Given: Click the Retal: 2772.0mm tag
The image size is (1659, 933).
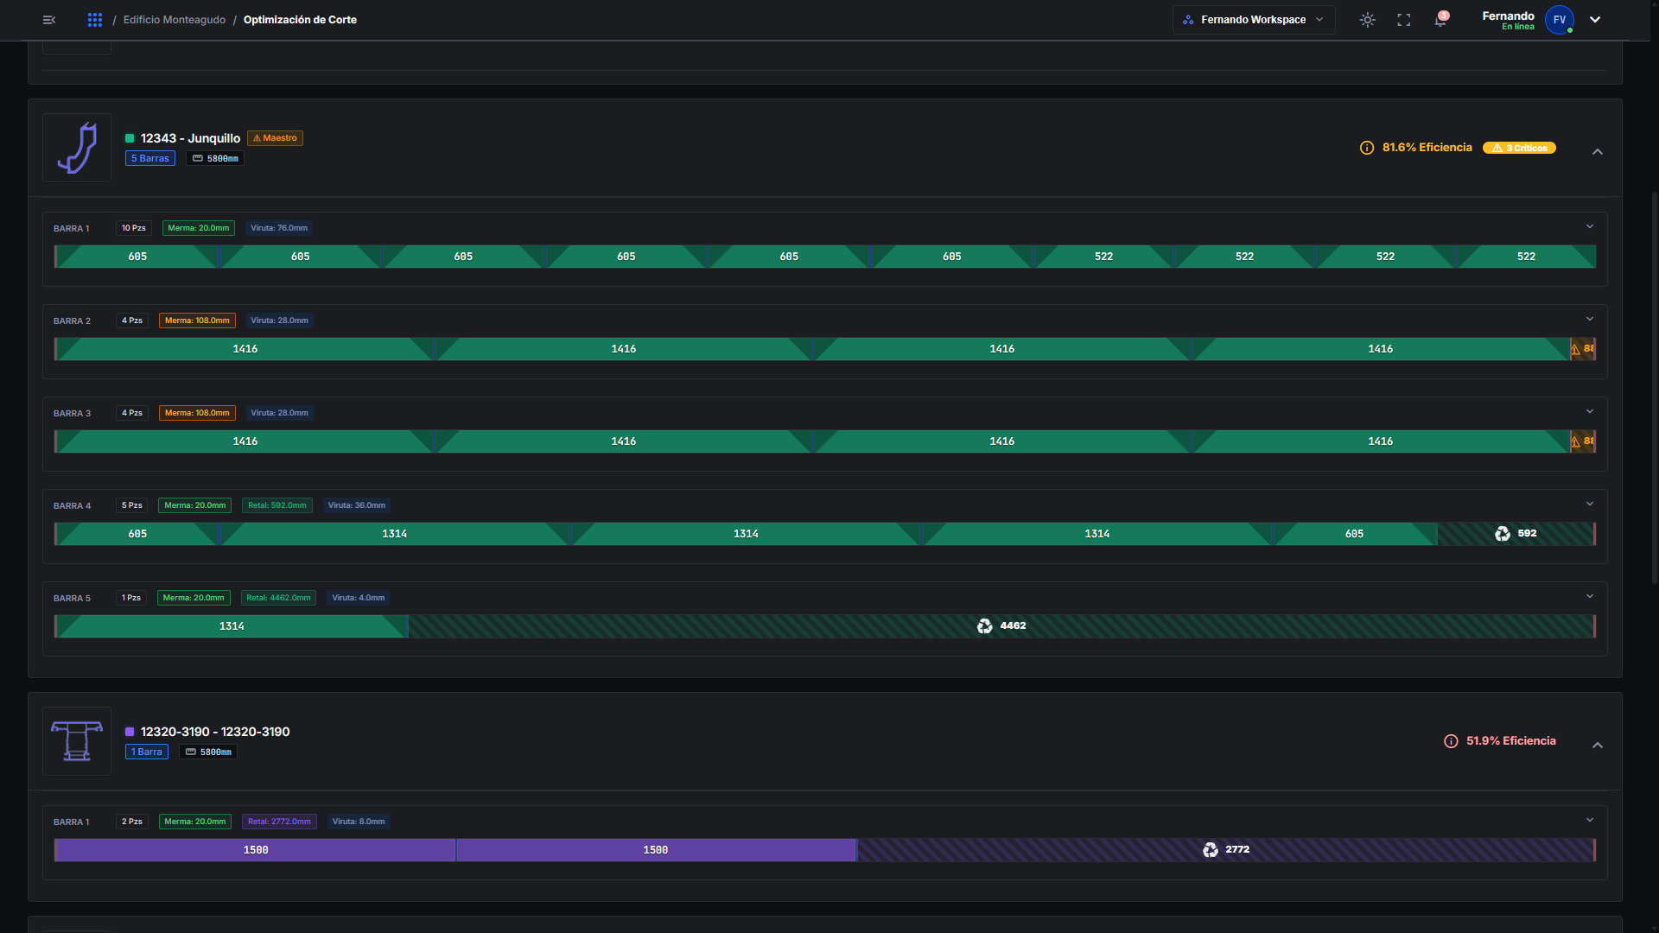Looking at the screenshot, I should (279, 822).
